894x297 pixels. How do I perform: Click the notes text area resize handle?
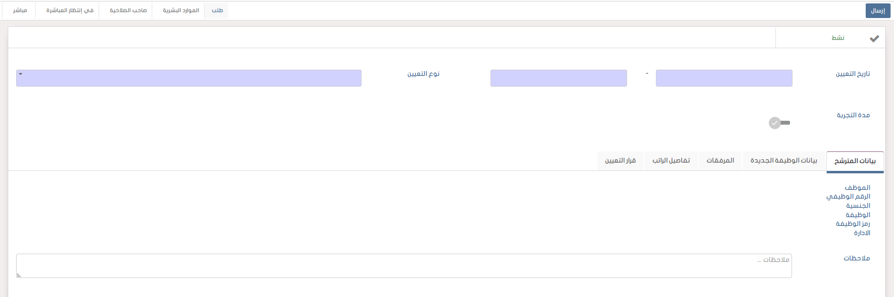click(x=19, y=275)
